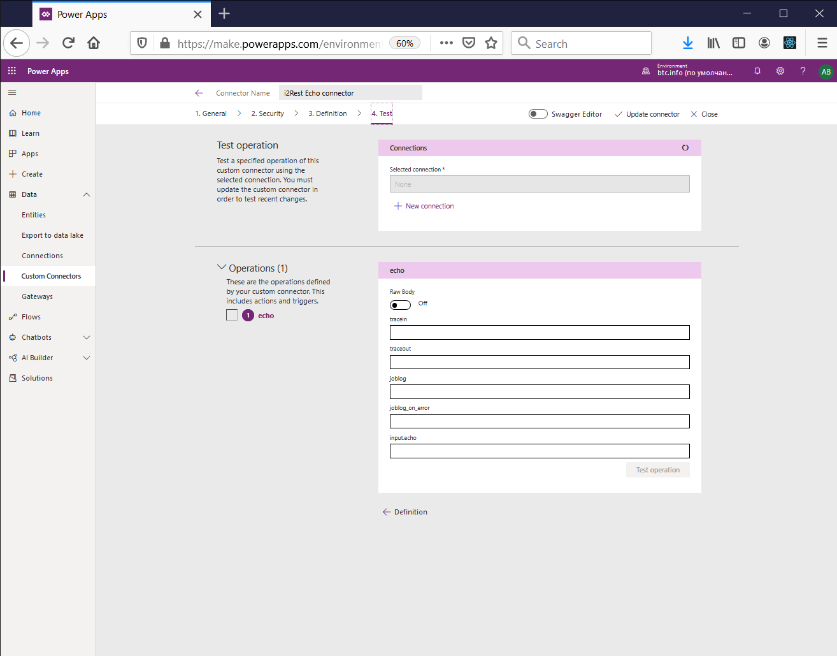
Task: Go to step 1. General
Action: 211,113
